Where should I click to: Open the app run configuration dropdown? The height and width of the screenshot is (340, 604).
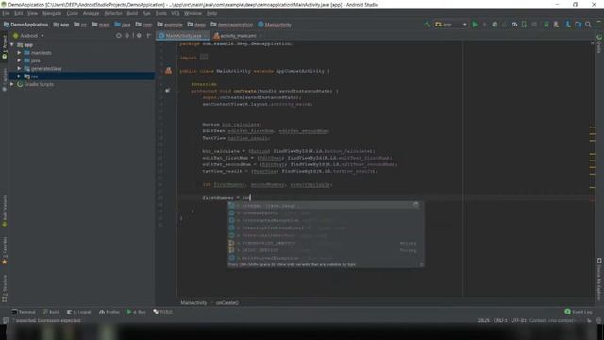451,25
